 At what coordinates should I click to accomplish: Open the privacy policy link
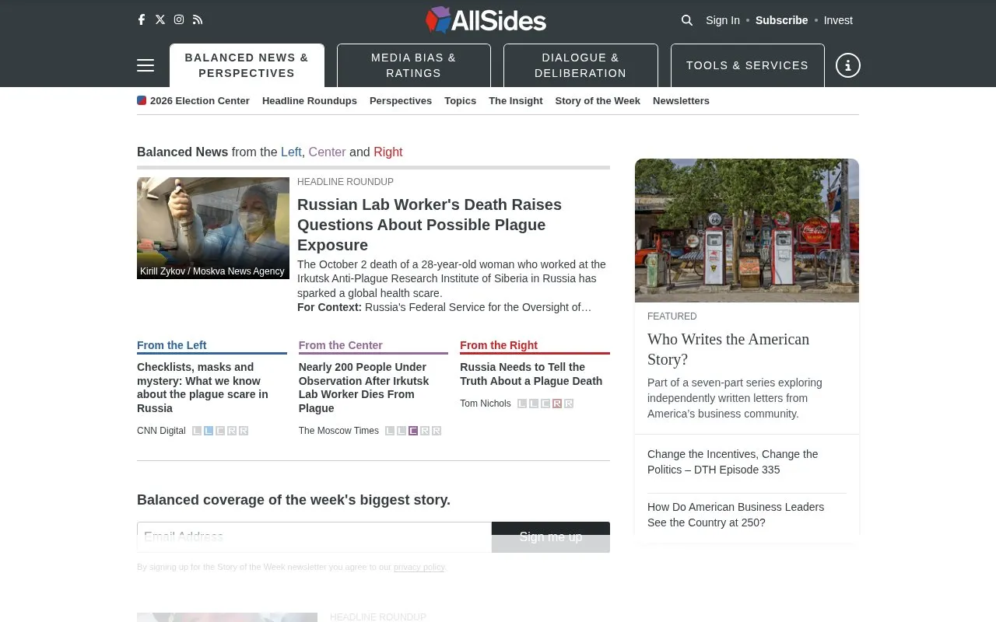(x=419, y=568)
